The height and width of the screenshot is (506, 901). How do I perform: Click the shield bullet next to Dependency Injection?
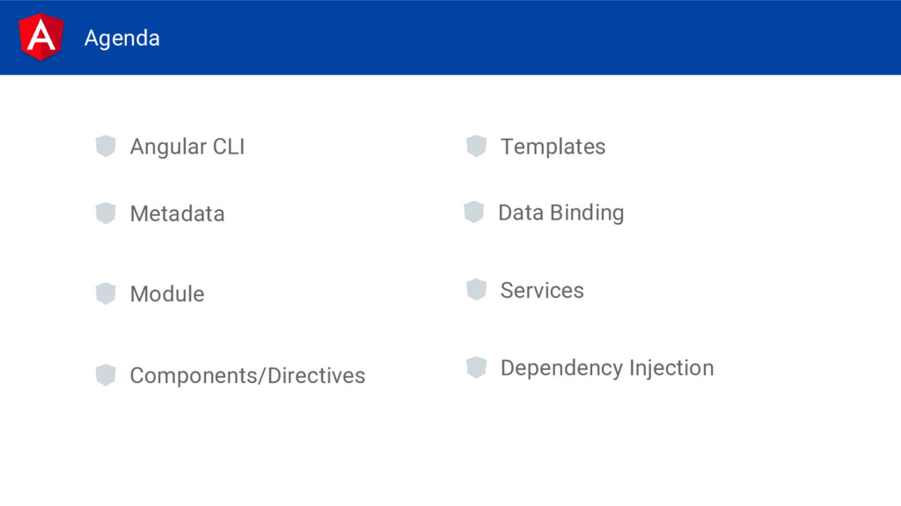click(476, 368)
